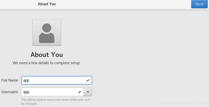
Task: Click the "We need a few details" text
Action: [x=47, y=63]
